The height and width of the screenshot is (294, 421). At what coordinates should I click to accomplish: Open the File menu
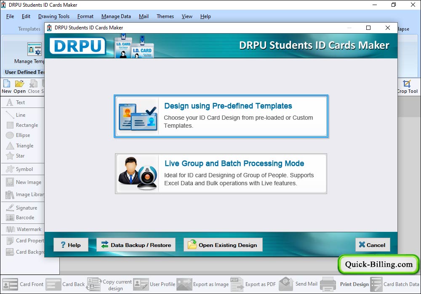click(x=10, y=16)
